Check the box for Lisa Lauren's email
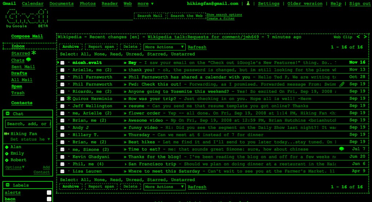Image resolution: width=372 pixels, height=202 pixels. (62, 171)
